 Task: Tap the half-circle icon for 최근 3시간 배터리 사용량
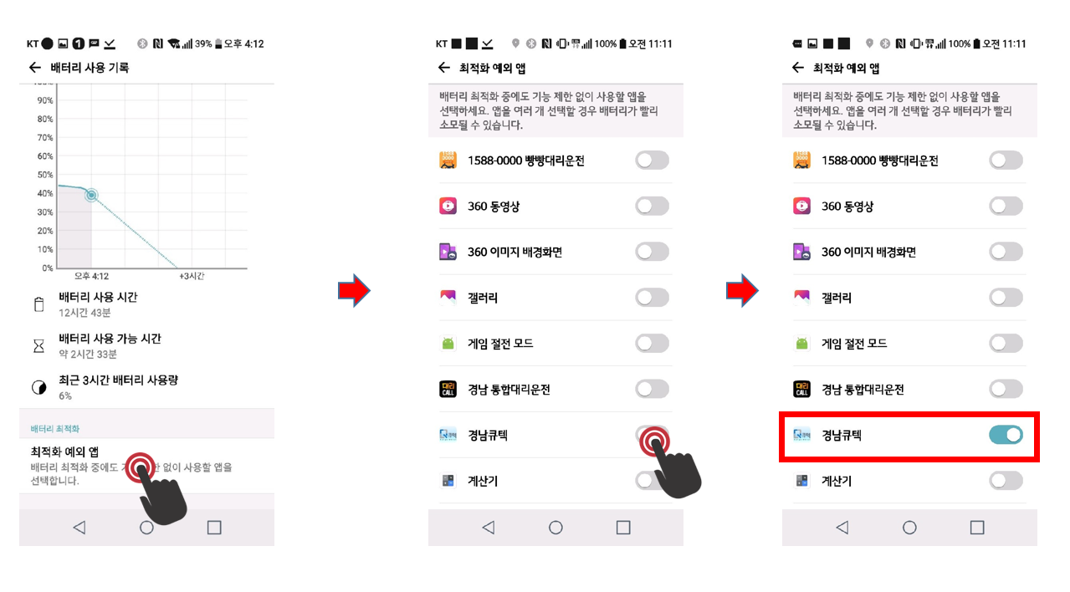pos(38,387)
